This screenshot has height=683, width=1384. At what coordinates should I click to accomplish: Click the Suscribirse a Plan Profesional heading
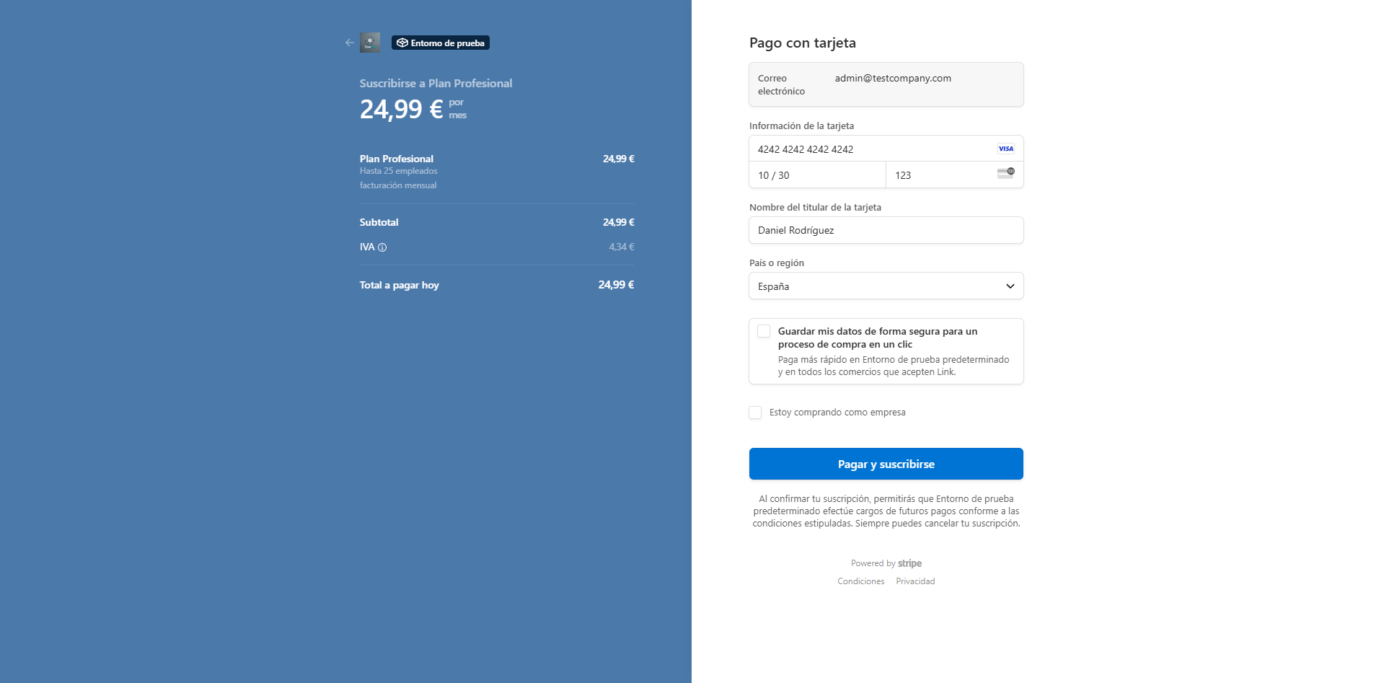[x=436, y=83]
